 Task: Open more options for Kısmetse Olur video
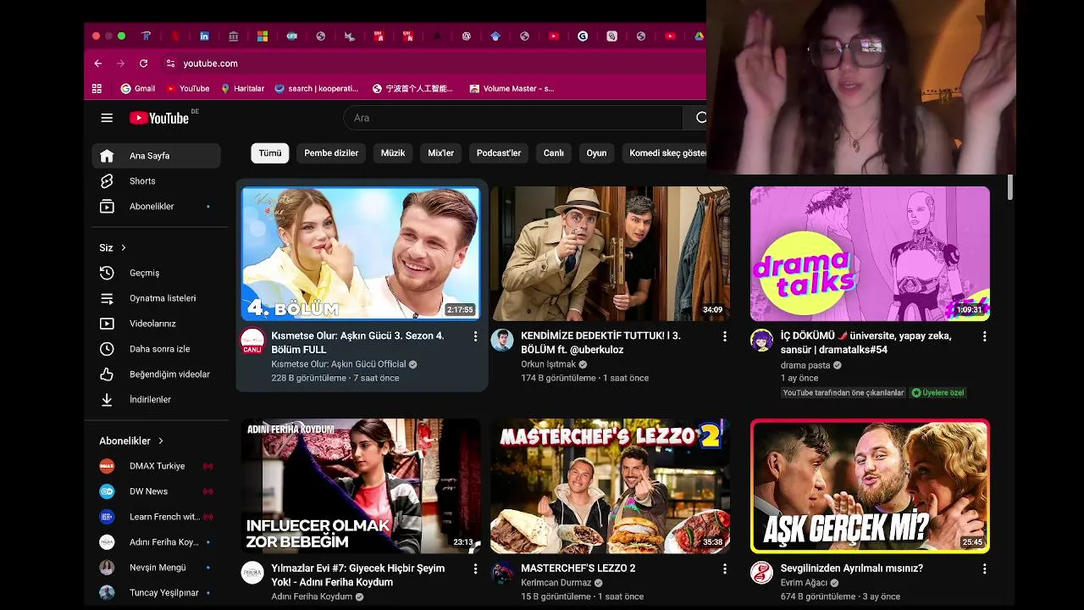coord(475,336)
